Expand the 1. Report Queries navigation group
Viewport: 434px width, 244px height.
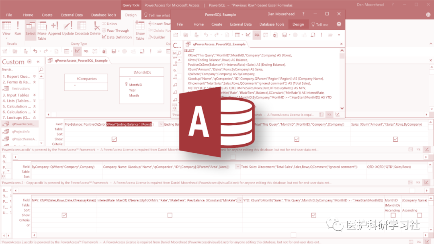(x=35, y=76)
